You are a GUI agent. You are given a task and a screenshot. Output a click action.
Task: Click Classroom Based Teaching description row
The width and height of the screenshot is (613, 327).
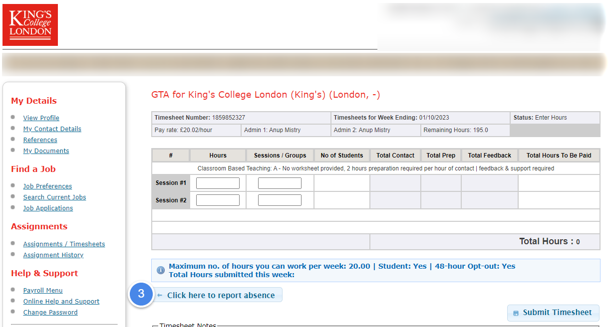(376, 168)
